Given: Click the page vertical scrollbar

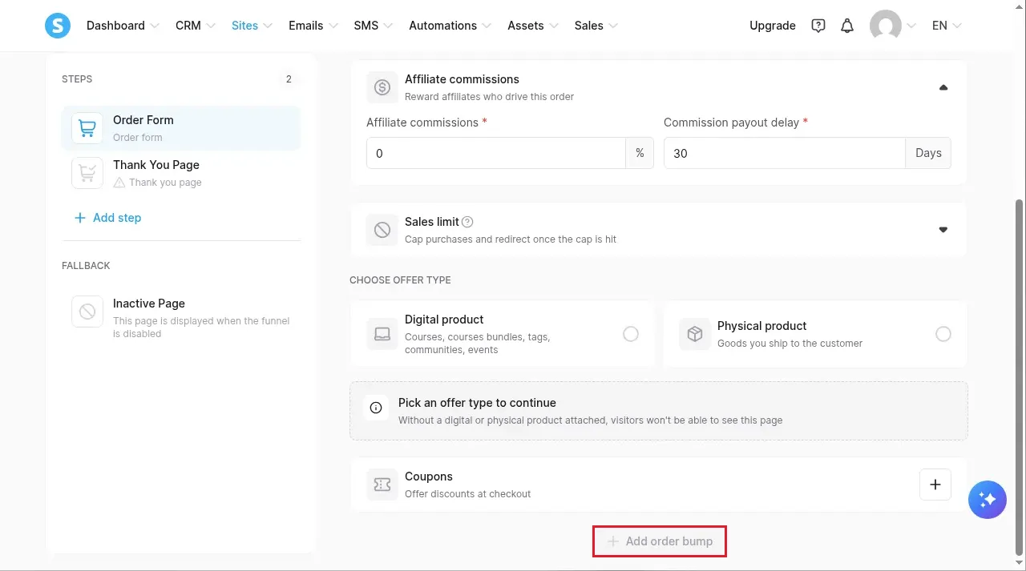Looking at the screenshot, I should [1020, 376].
